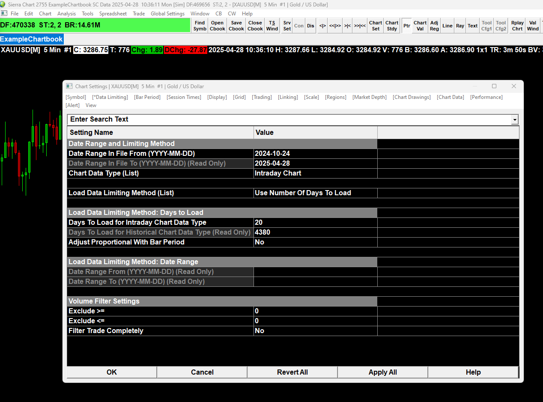Edit the Exclude >= value field

315,311
